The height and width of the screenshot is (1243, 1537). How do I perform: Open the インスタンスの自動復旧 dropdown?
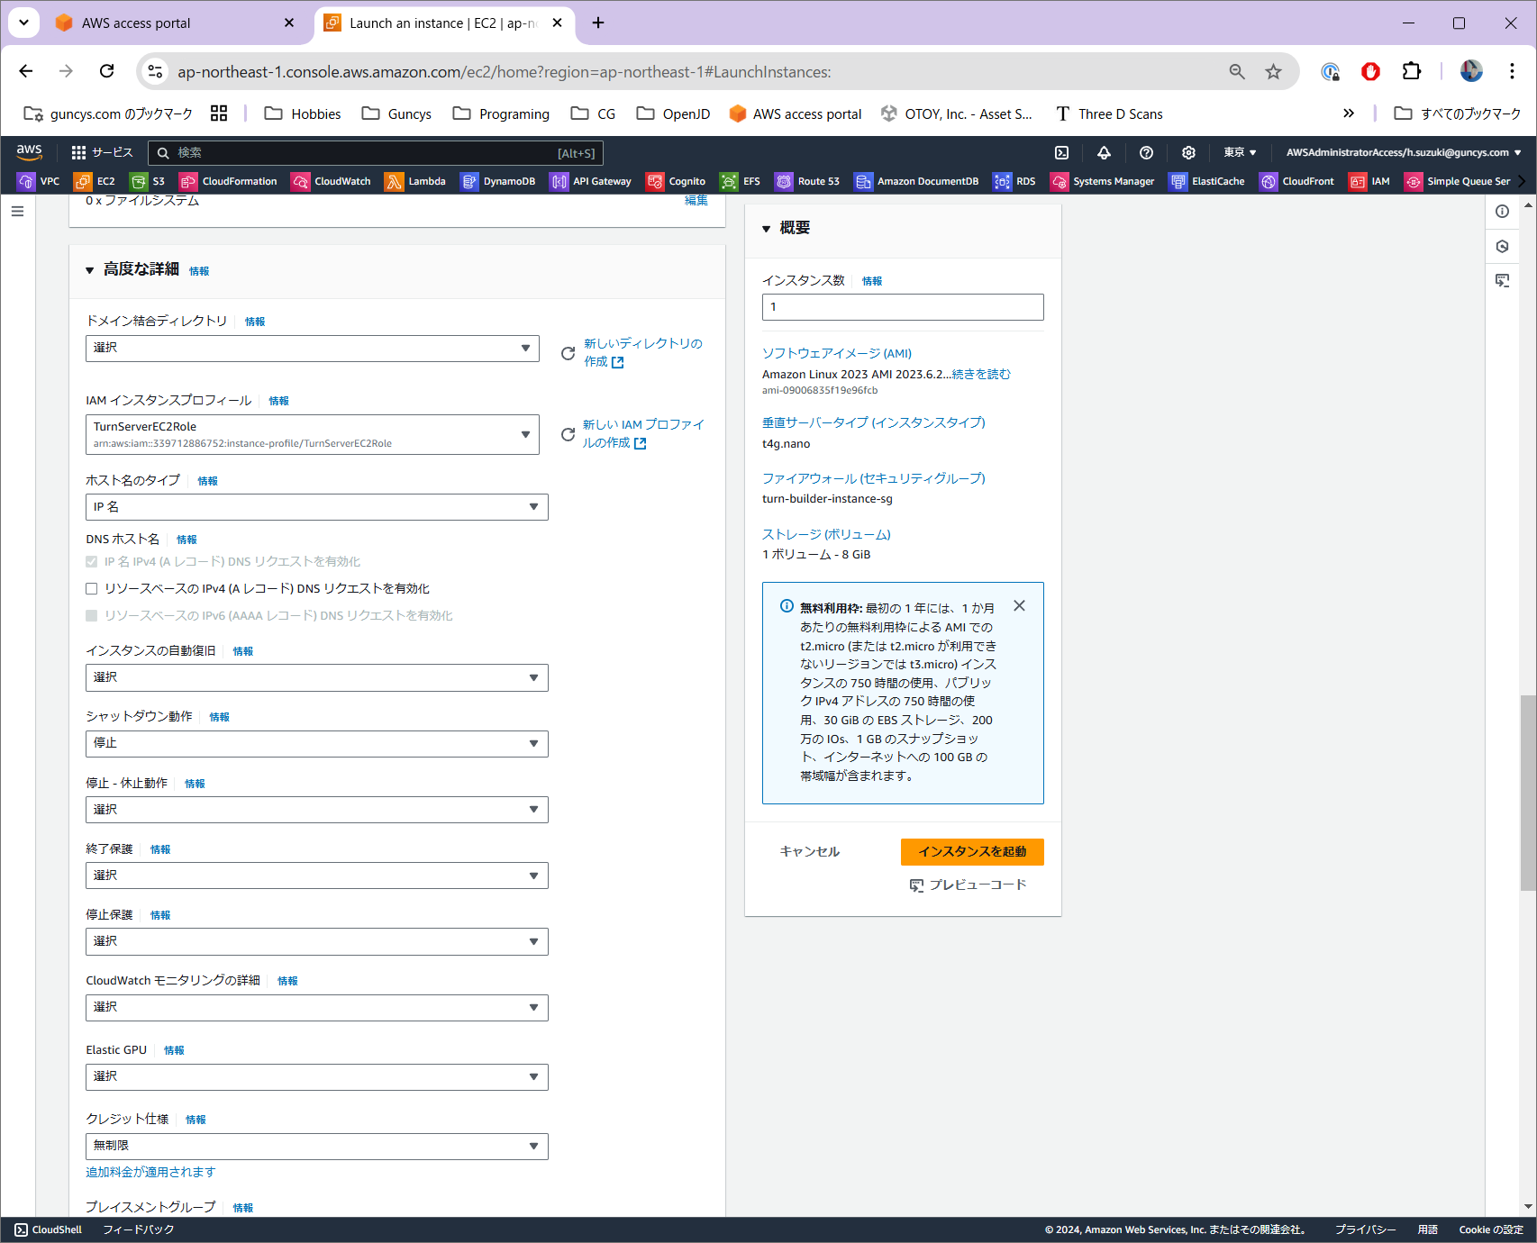click(317, 677)
